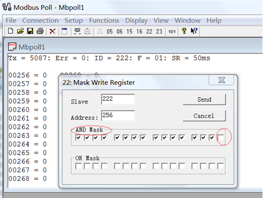Uncheck the second AND Mask checkbox
263x198 pixels.
coord(87,138)
